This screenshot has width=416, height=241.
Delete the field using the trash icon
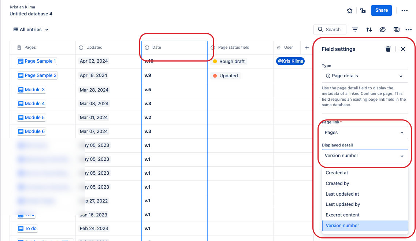(388, 49)
